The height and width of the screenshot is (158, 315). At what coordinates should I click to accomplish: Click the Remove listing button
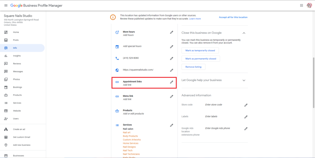click(193, 67)
